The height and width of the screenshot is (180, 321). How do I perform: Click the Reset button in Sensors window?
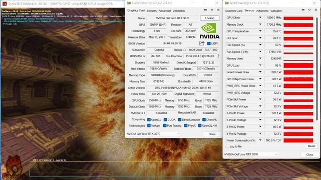pyautogui.click(x=311, y=146)
